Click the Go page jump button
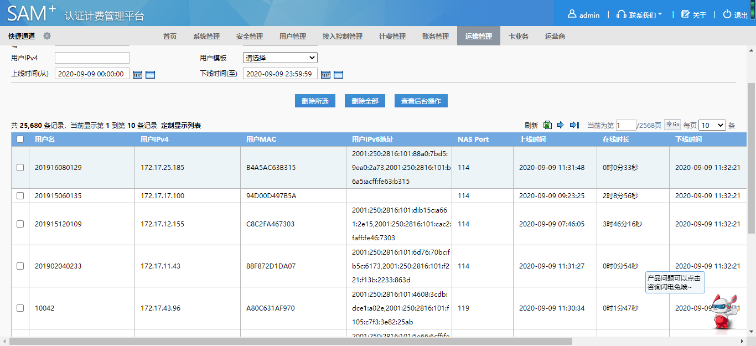 coord(672,125)
